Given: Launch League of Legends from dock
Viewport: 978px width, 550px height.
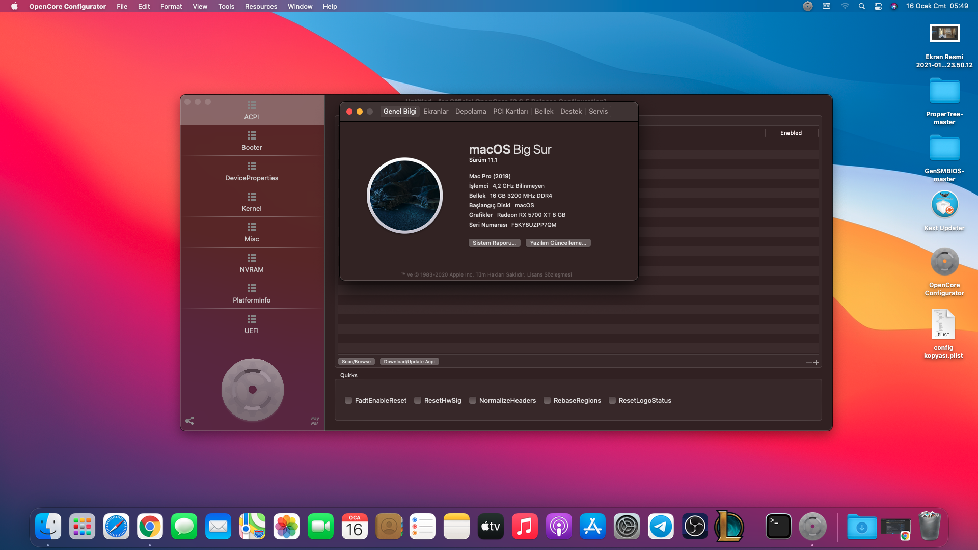Looking at the screenshot, I should click(x=729, y=527).
